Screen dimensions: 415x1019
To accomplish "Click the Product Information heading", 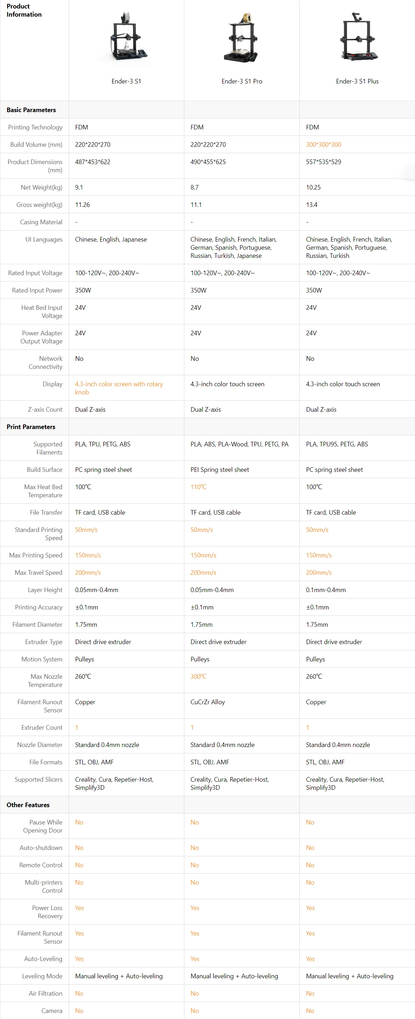I will click(x=24, y=10).
